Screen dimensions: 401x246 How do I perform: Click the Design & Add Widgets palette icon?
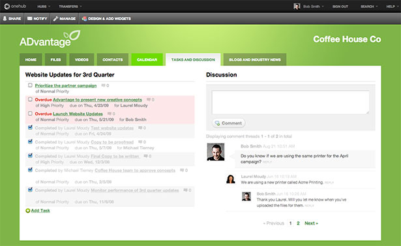(x=84, y=18)
